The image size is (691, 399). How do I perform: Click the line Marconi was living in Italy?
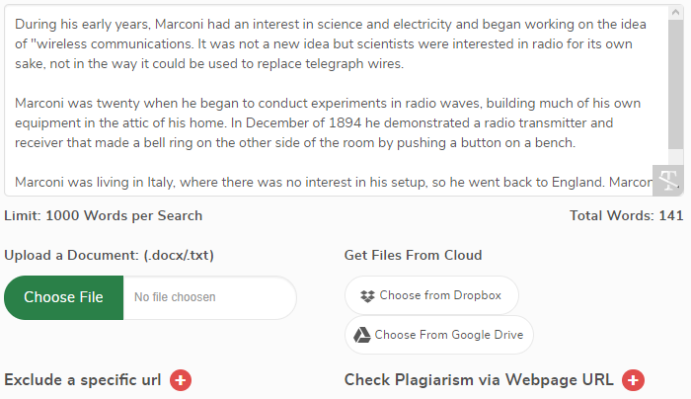click(x=334, y=182)
